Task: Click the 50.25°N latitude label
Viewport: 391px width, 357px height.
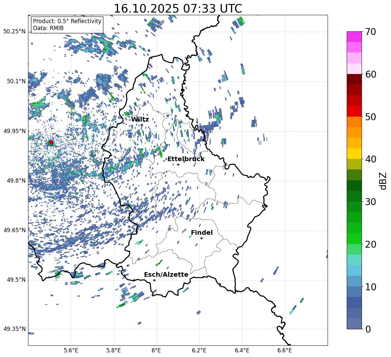Action: click(15, 32)
